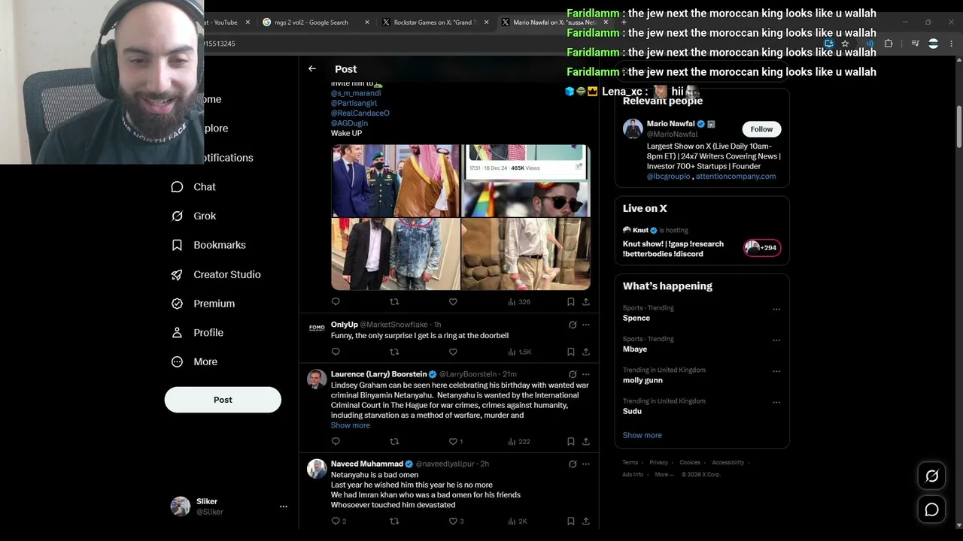Bookmark Laurence Boorstein's comment
The image size is (963, 541).
click(x=571, y=441)
